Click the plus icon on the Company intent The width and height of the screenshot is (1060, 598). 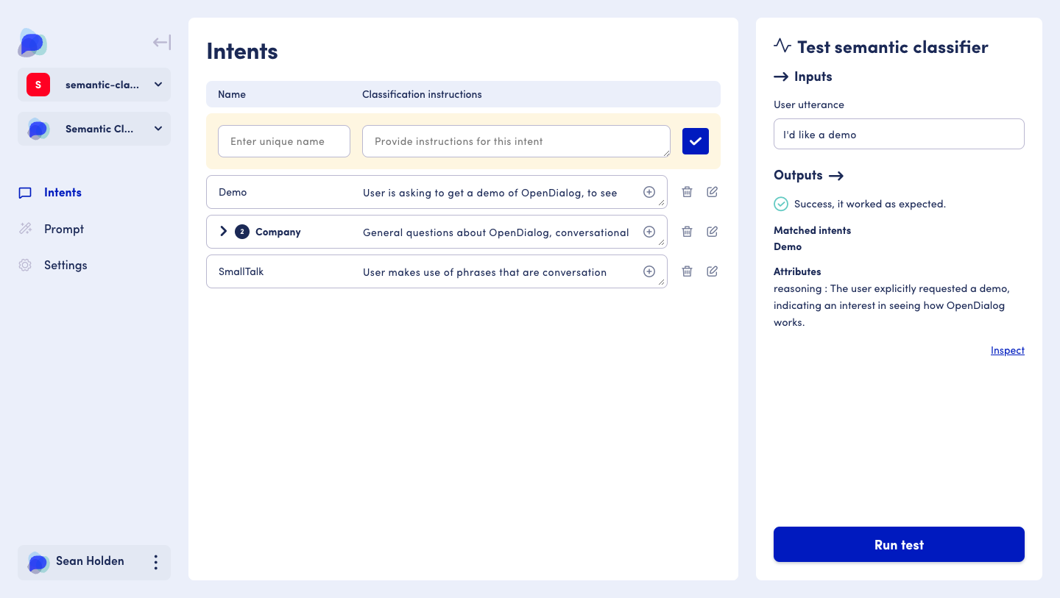(x=649, y=231)
